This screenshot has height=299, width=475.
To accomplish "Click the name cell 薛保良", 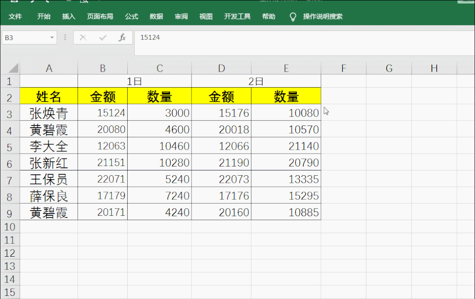I will tap(49, 195).
